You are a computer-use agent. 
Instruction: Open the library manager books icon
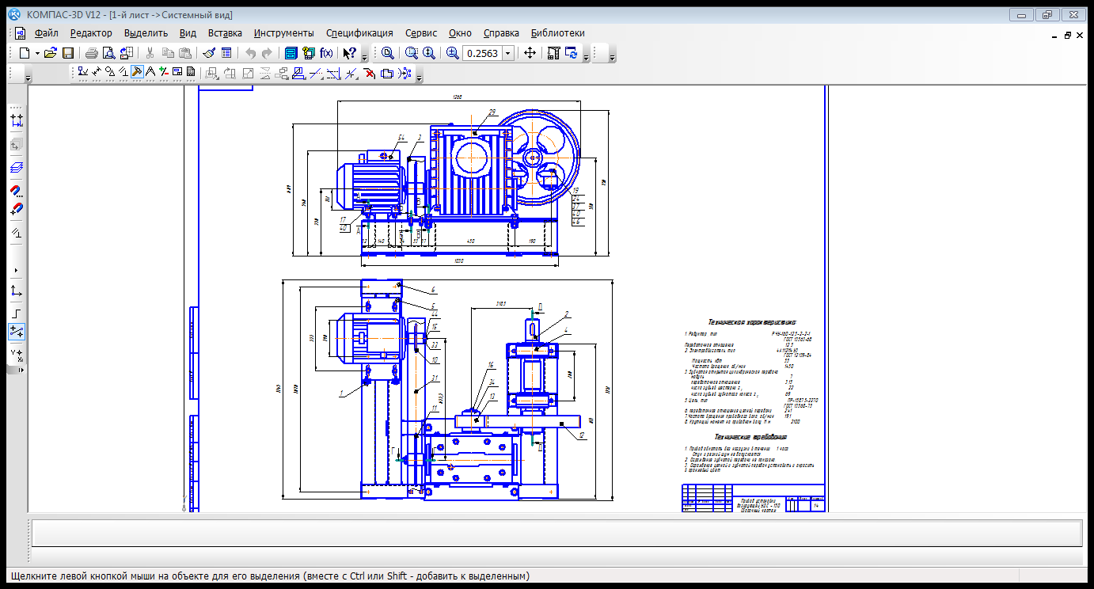pos(309,53)
